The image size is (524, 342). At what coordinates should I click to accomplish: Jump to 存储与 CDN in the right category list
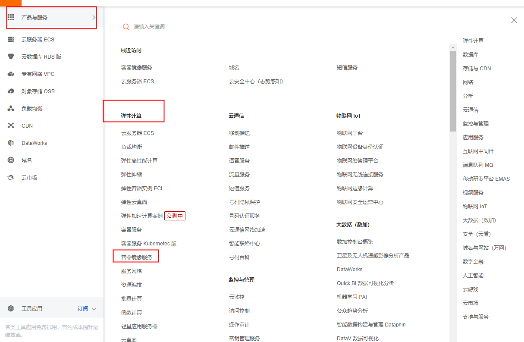[477, 69]
